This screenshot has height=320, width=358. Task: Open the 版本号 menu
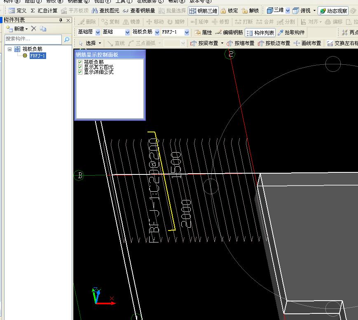pyautogui.click(x=201, y=1)
